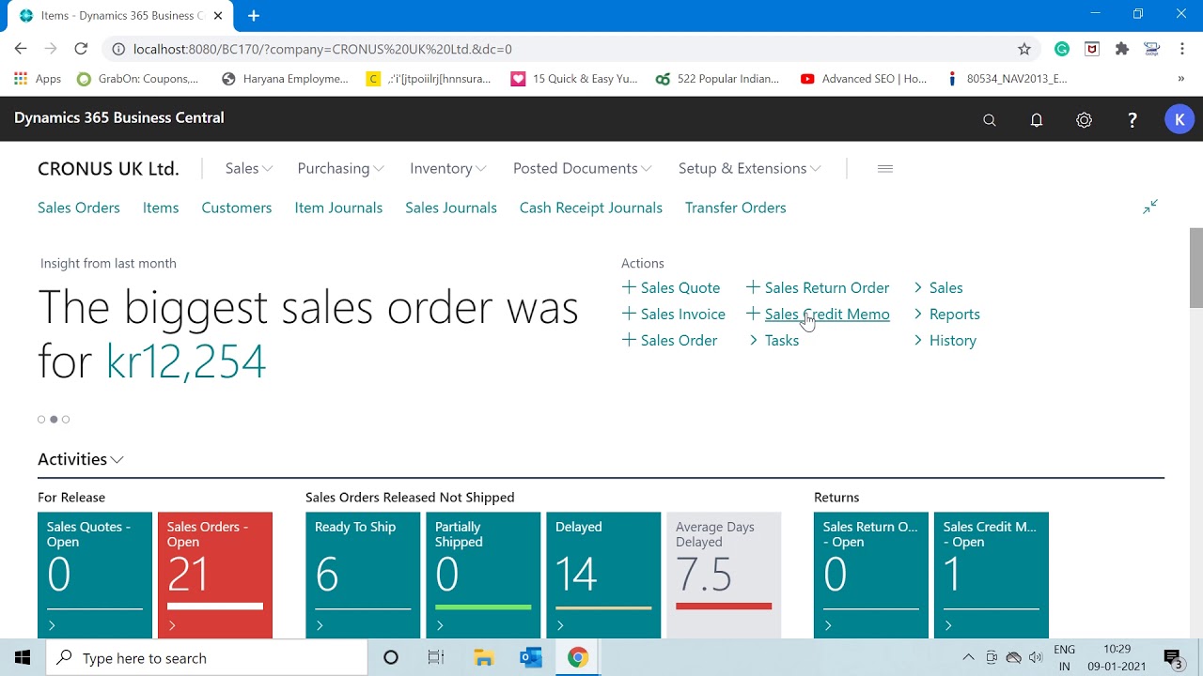Open the Sales Return Orders - Open tile
The width and height of the screenshot is (1203, 676).
[x=871, y=575]
